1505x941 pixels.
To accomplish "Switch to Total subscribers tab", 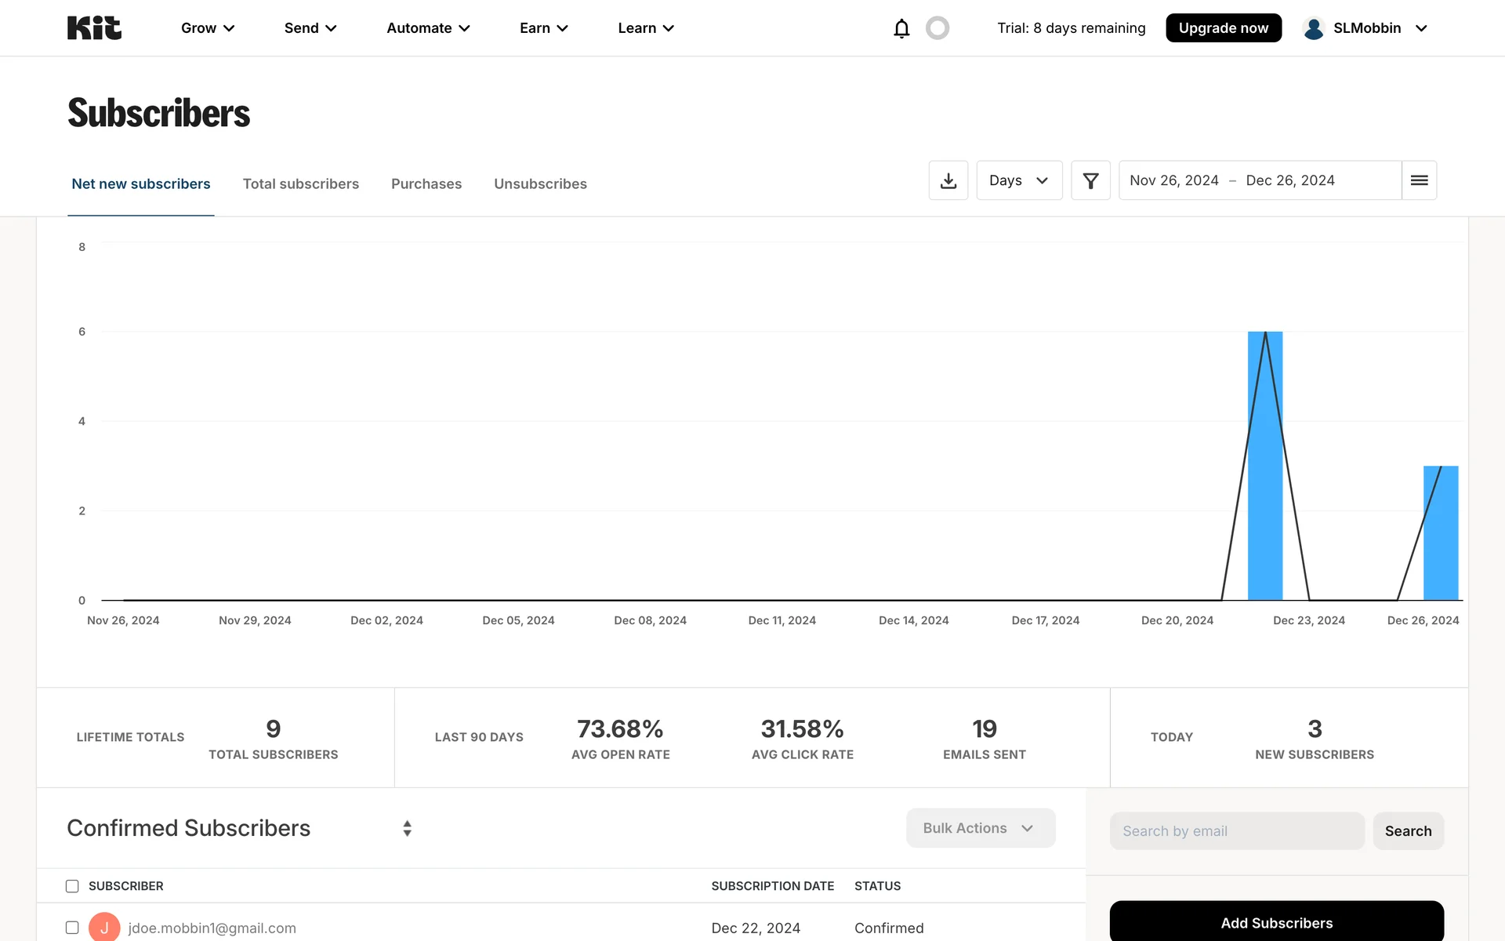I will coord(300,183).
